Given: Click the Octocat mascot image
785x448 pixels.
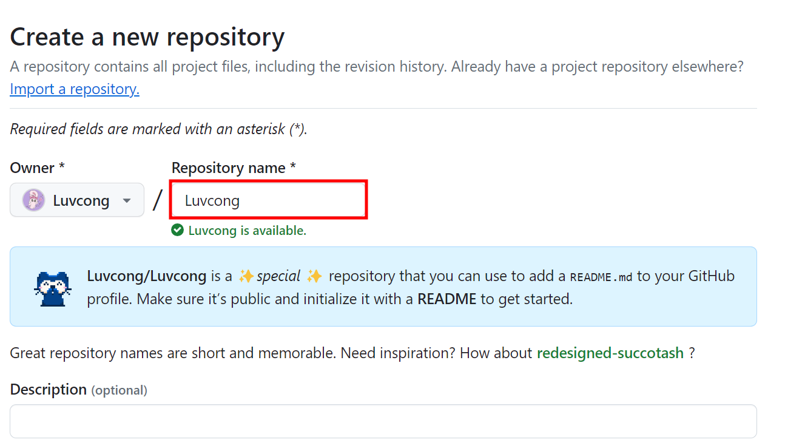Looking at the screenshot, I should pos(53,288).
